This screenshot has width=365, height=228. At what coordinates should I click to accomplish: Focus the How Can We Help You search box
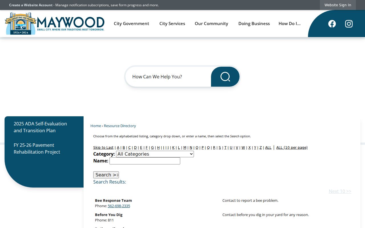pyautogui.click(x=168, y=77)
